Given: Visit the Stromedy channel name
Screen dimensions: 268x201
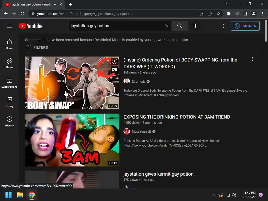Looking at the screenshot, I should (138, 82).
